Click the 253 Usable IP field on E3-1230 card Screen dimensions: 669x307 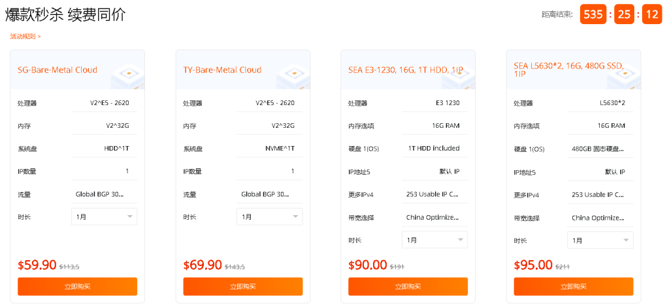pyautogui.click(x=432, y=194)
